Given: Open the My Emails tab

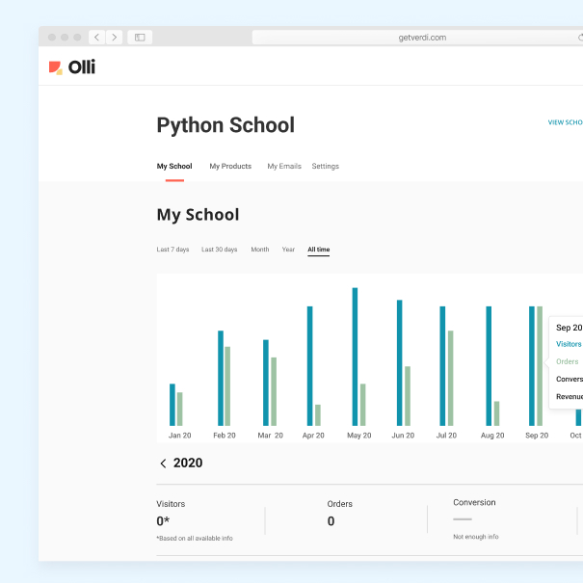Looking at the screenshot, I should coord(284,166).
